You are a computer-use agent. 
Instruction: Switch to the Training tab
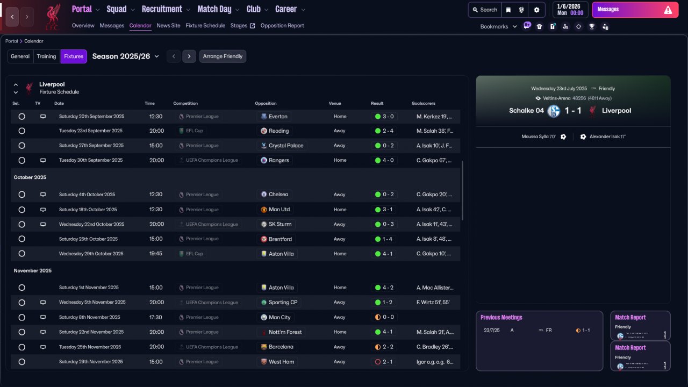click(x=46, y=56)
